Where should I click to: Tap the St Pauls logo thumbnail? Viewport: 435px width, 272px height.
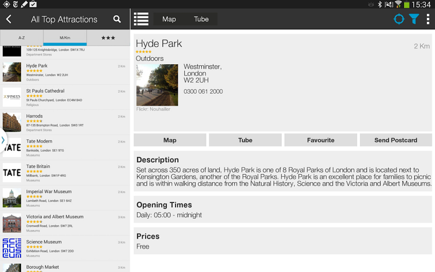(x=12, y=97)
